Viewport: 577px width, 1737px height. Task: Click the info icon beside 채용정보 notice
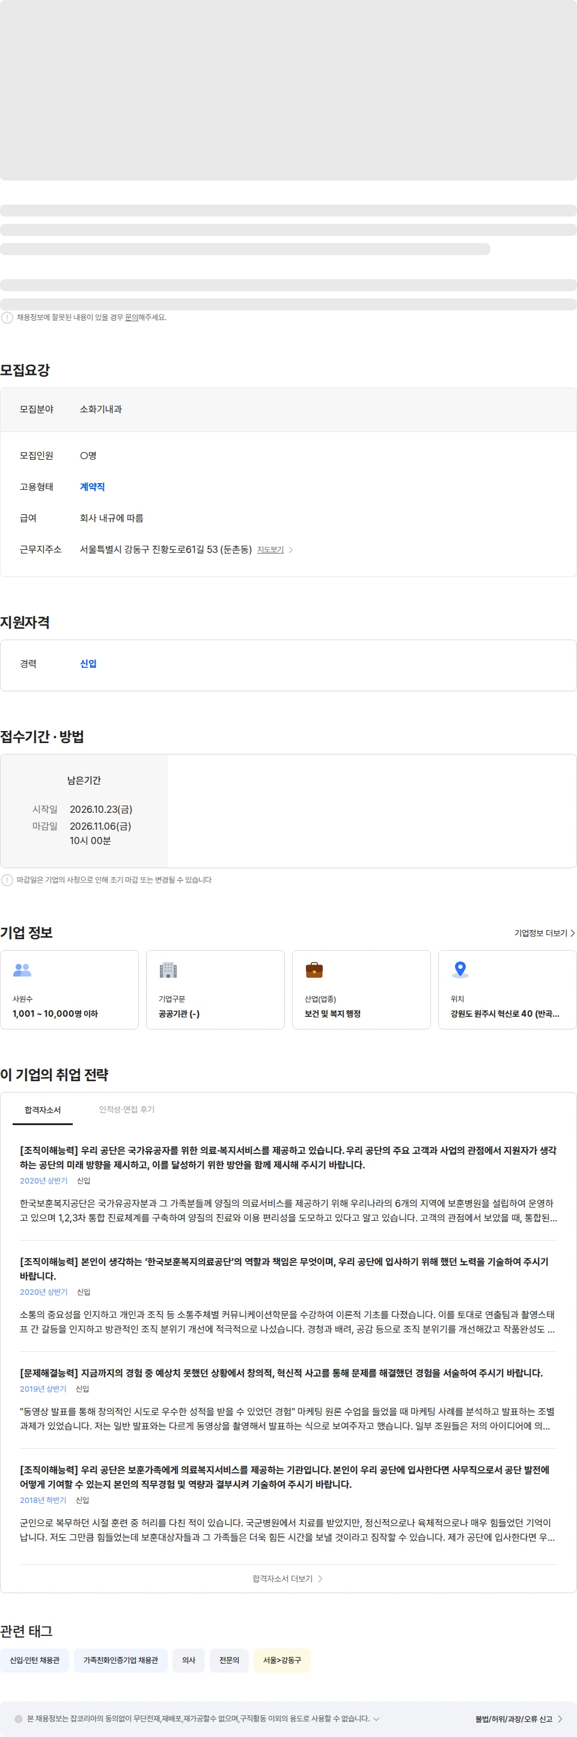point(7,318)
